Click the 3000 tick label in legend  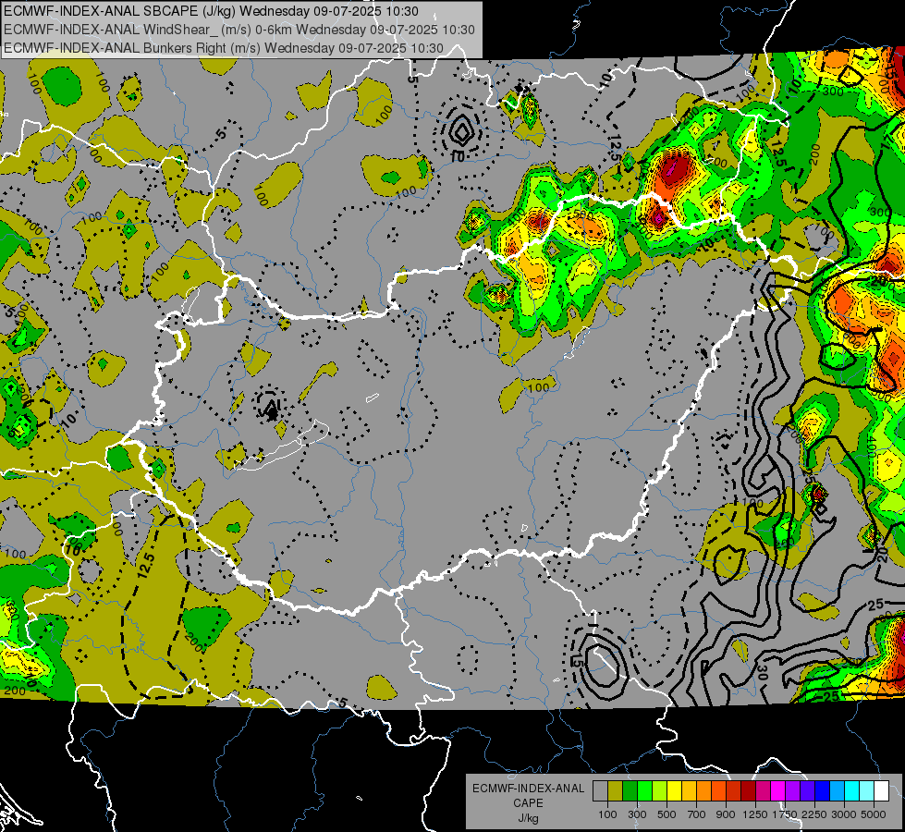click(844, 814)
